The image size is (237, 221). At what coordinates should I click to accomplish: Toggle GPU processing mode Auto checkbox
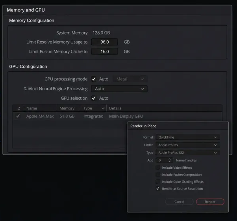94,79
